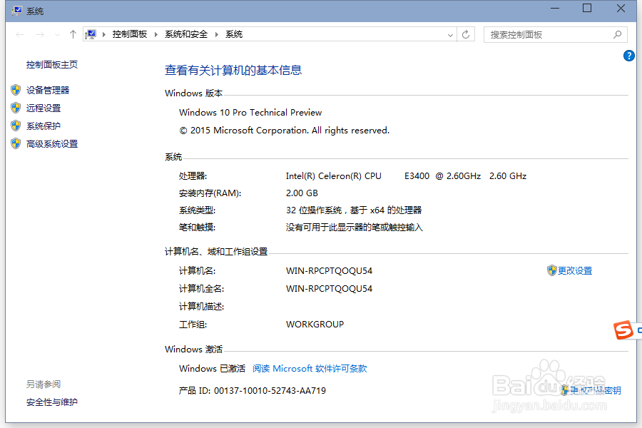
Task: Read the Microsoft 软件许可条款 link
Action: [310, 369]
